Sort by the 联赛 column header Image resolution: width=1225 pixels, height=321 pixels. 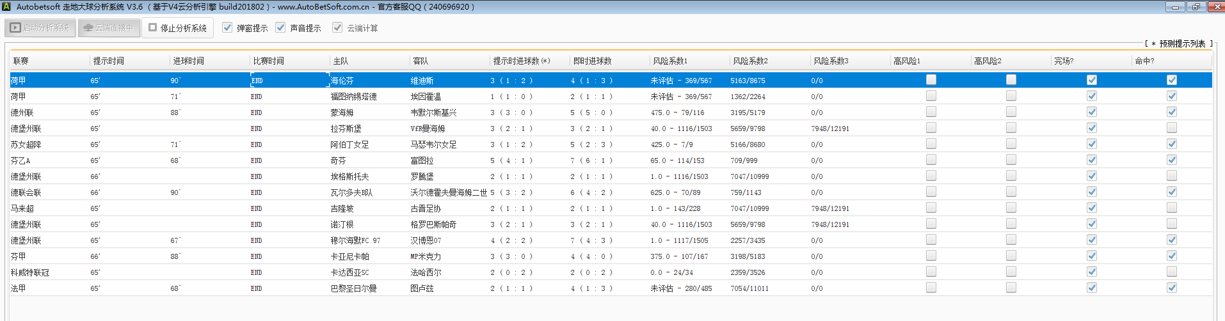21,61
